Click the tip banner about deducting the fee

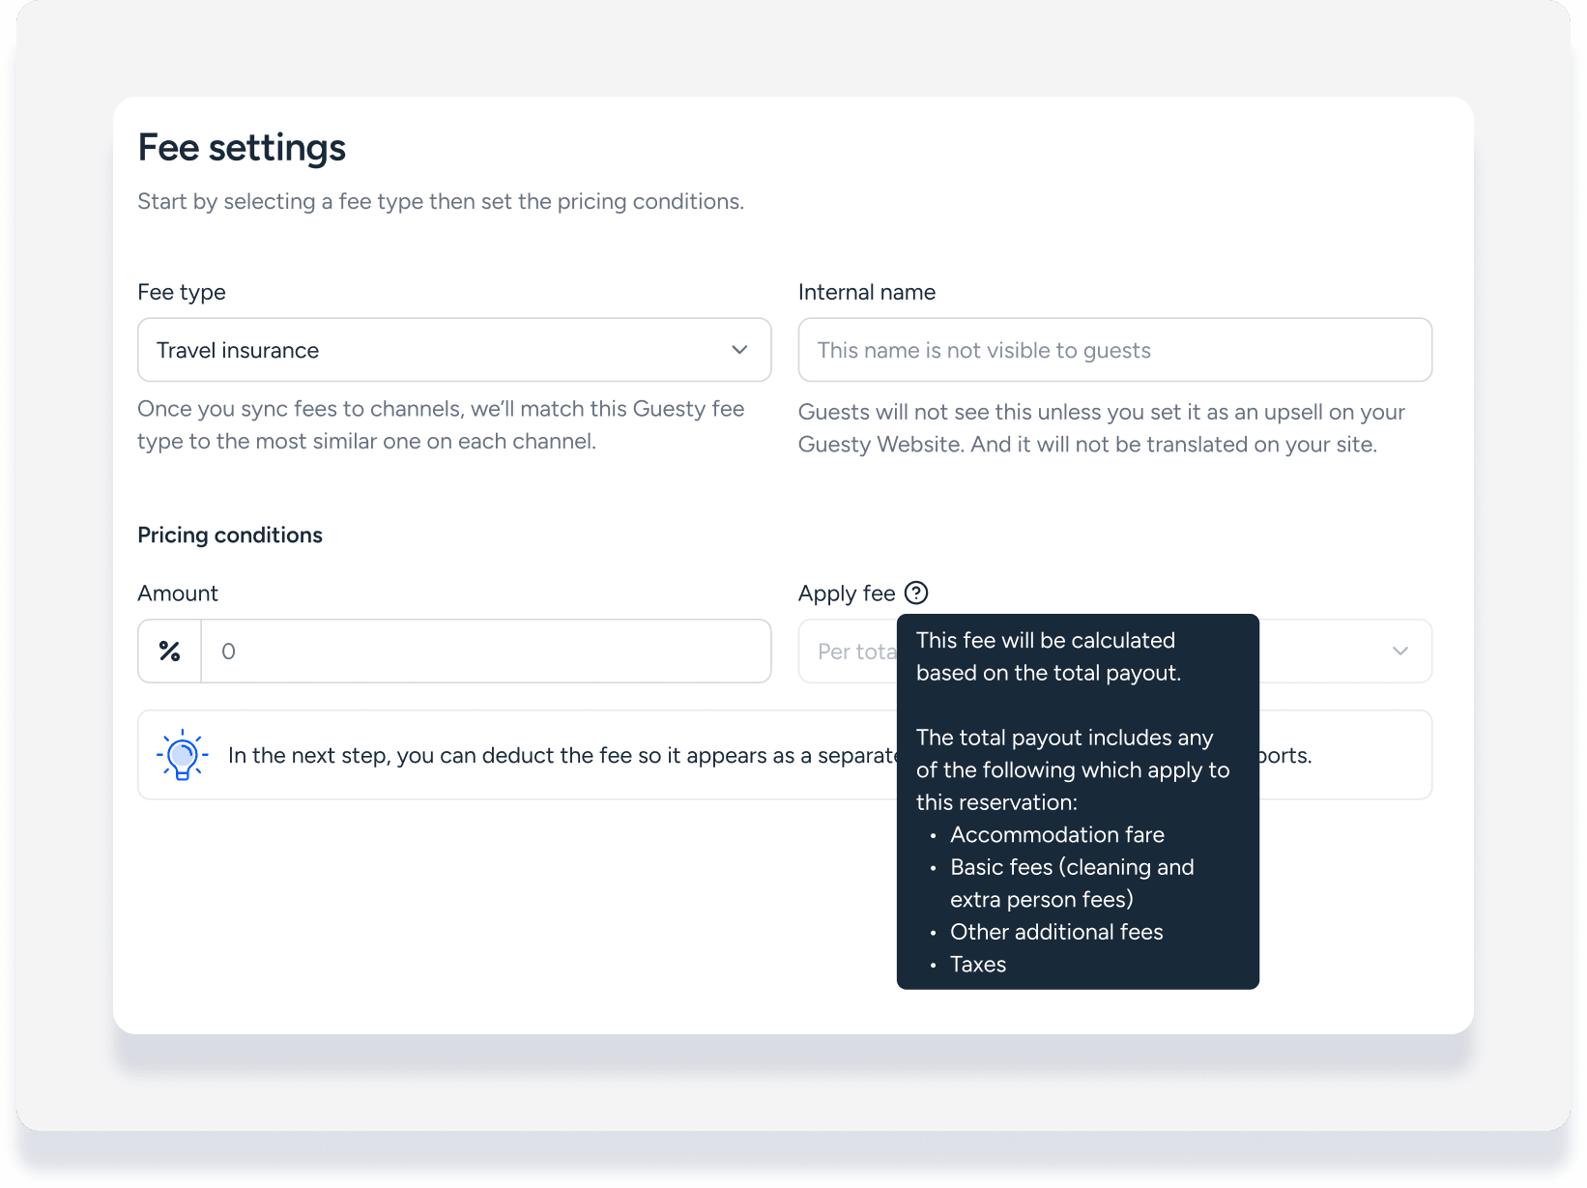(x=785, y=755)
